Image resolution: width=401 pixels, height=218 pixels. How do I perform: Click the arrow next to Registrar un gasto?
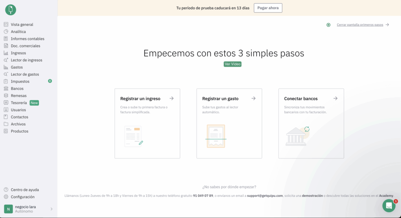point(253,98)
